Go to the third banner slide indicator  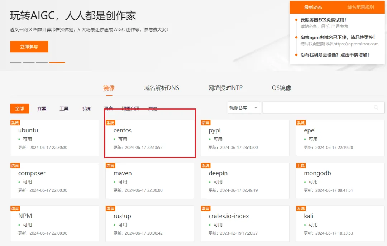(42, 63)
